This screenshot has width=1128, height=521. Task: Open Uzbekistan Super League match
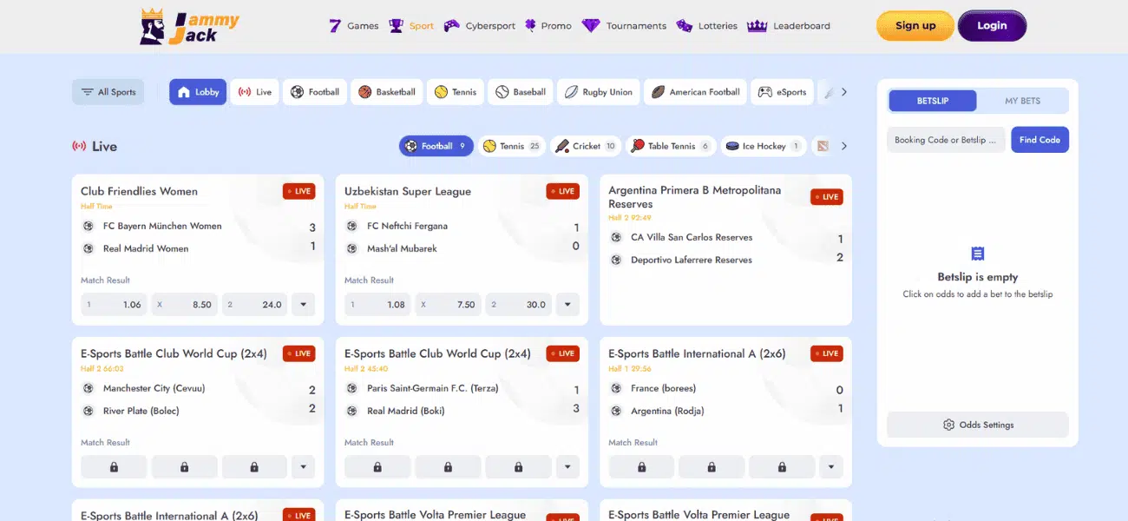coord(408,191)
